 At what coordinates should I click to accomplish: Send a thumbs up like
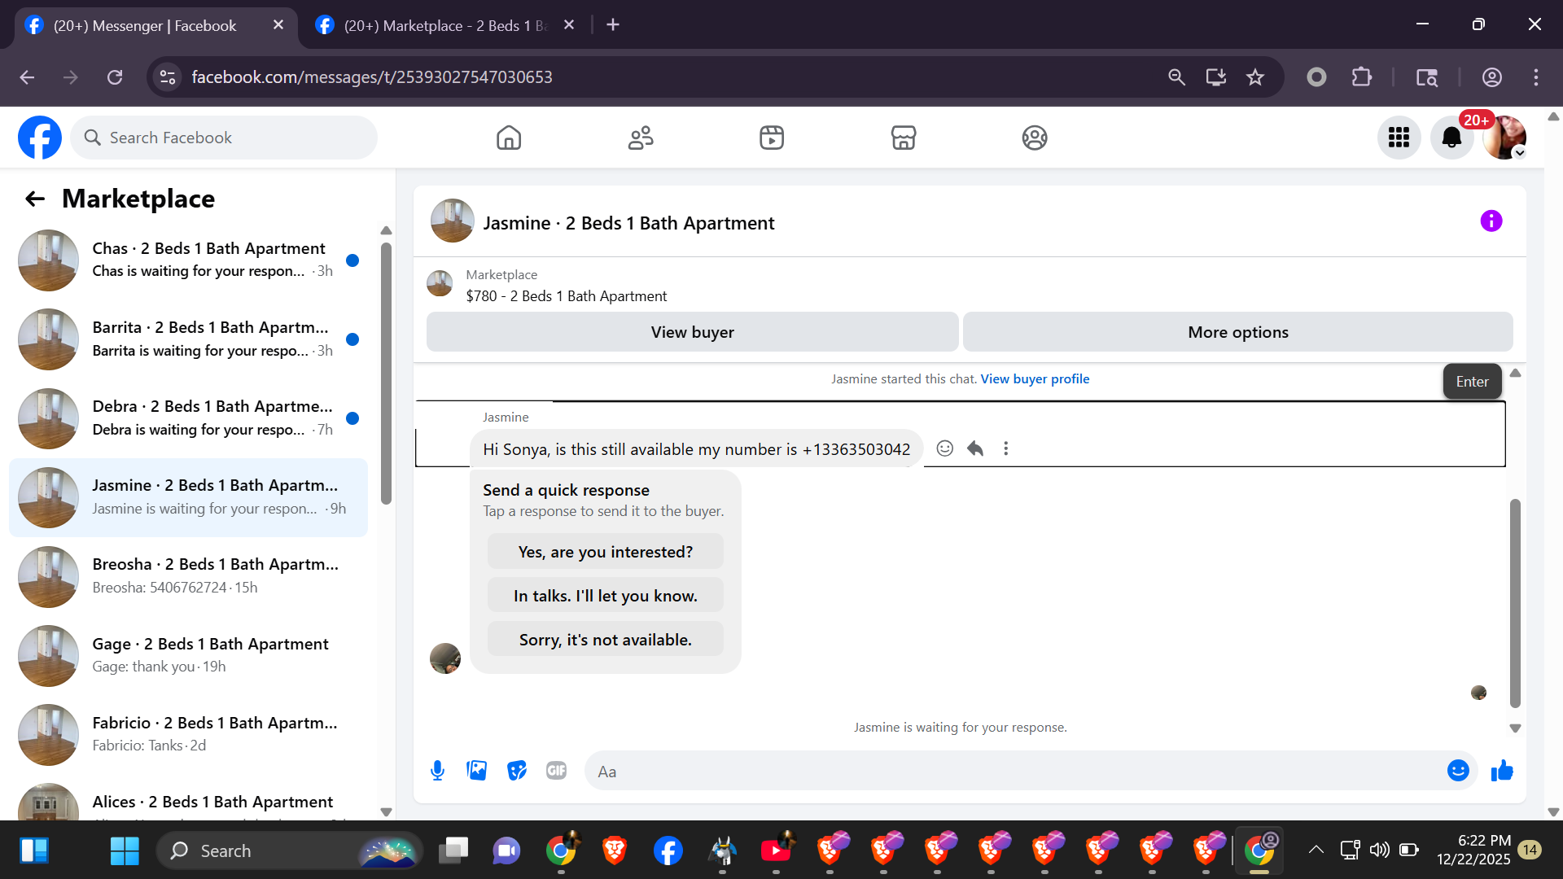[x=1502, y=771]
